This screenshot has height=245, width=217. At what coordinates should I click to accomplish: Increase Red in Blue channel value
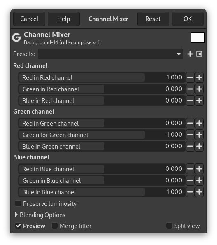(199, 169)
